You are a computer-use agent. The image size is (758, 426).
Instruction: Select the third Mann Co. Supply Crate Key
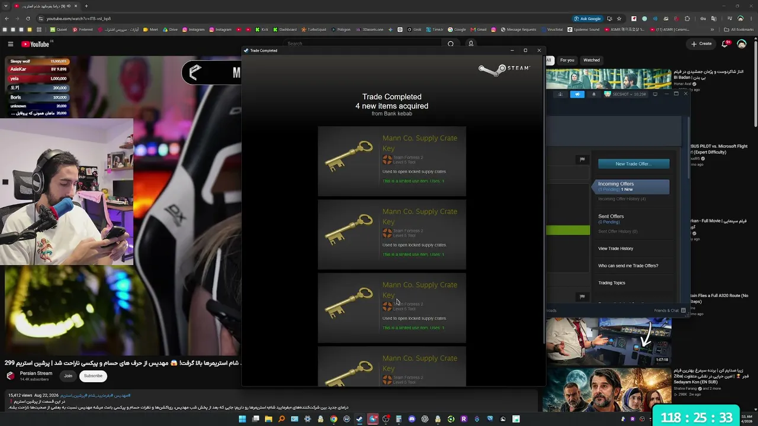[392, 308]
